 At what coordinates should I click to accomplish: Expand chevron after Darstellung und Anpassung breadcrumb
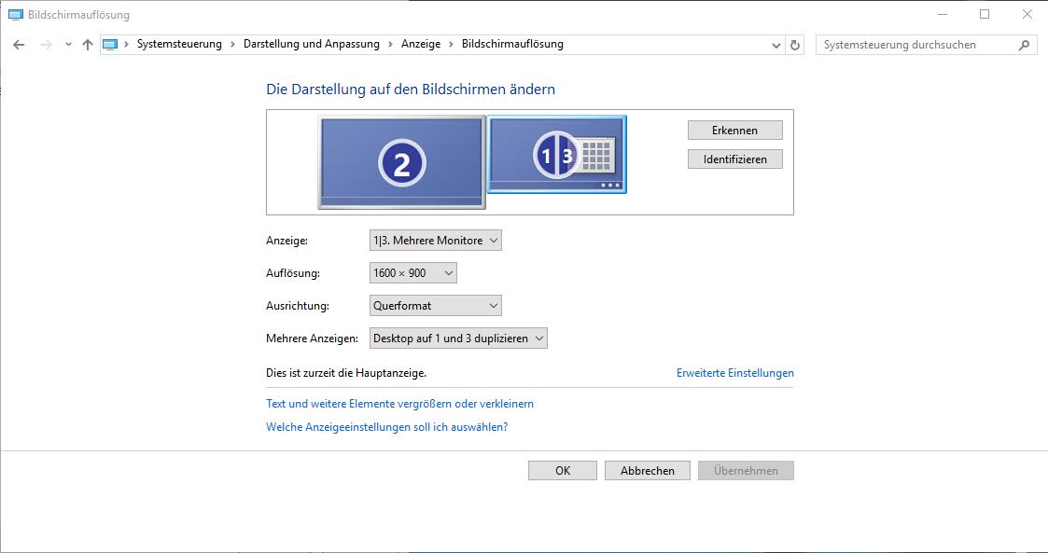click(390, 45)
